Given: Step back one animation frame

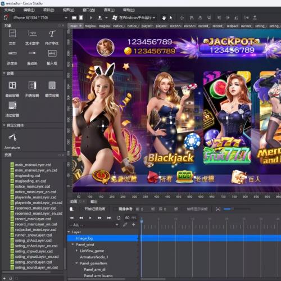Looking at the screenshot, I should [x=81, y=218].
